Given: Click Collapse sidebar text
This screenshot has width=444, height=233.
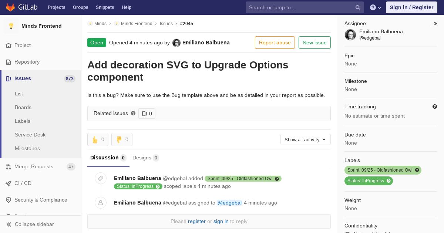Looking at the screenshot, I should (34, 224).
